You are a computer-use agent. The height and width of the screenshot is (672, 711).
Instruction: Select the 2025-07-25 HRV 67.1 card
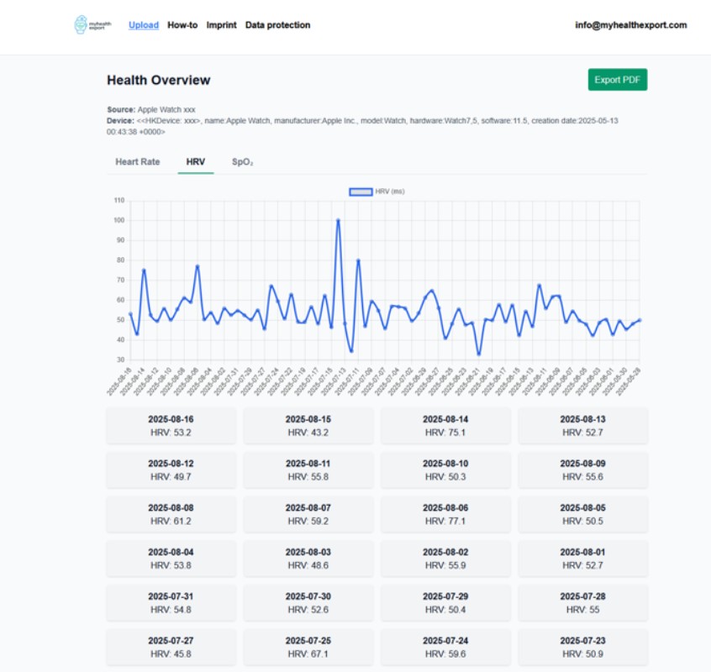pos(308,647)
